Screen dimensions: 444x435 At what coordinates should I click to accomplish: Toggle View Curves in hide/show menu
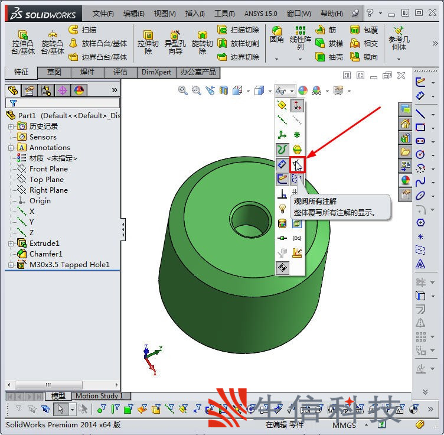(282, 150)
